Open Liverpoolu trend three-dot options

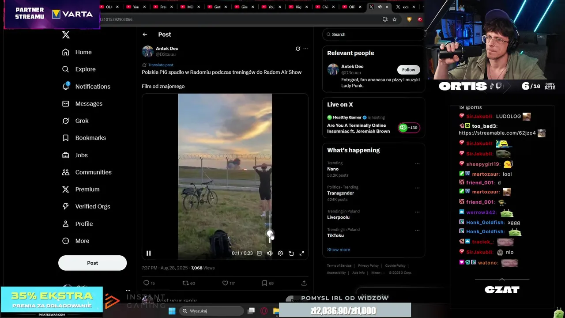coord(417,212)
